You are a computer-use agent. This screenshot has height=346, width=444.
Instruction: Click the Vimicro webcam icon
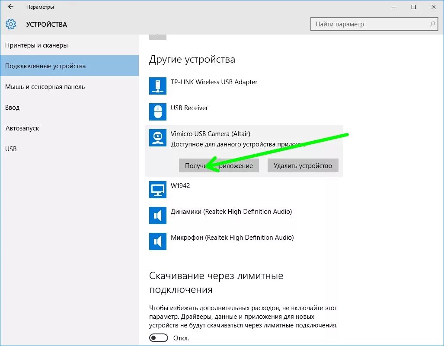tap(158, 138)
